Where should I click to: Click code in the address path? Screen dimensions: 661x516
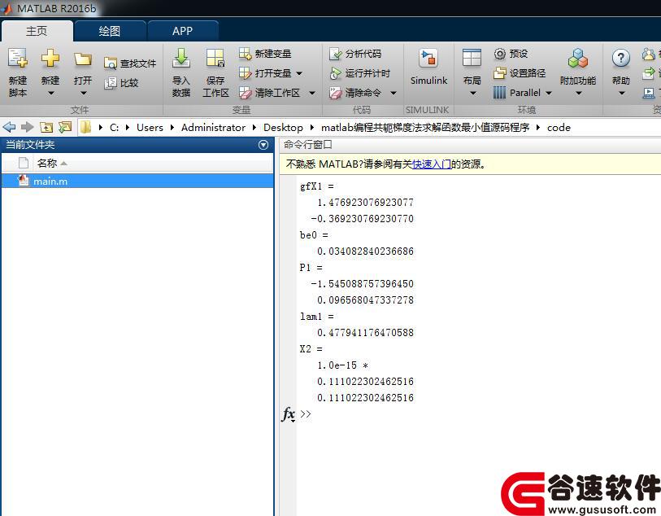tap(559, 128)
